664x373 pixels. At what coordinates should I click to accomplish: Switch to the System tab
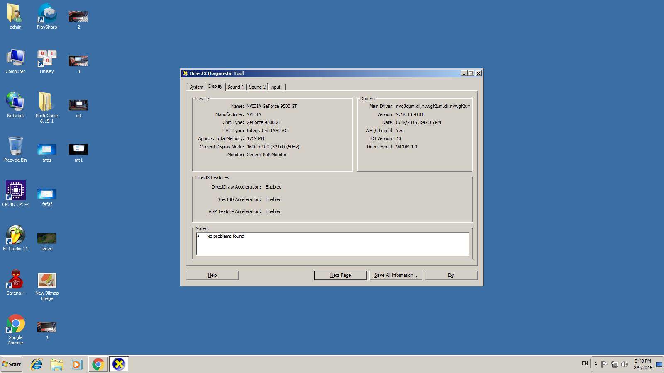click(196, 87)
